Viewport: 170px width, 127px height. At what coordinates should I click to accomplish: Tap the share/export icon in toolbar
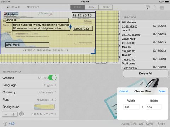coord(154,7)
